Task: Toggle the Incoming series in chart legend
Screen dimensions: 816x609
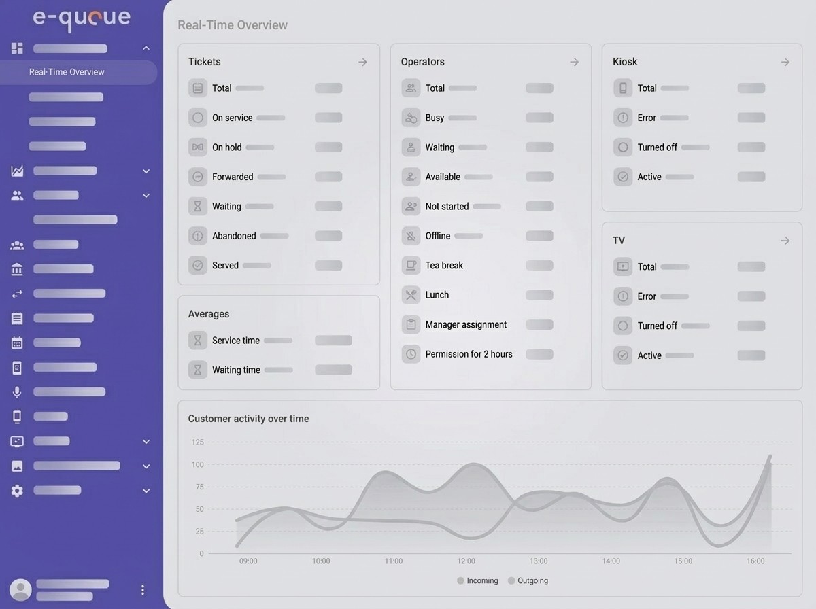Action: click(477, 581)
